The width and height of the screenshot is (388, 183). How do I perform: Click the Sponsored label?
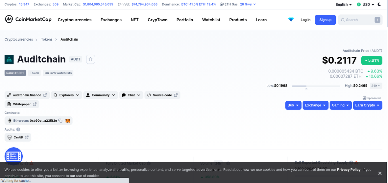372,98
